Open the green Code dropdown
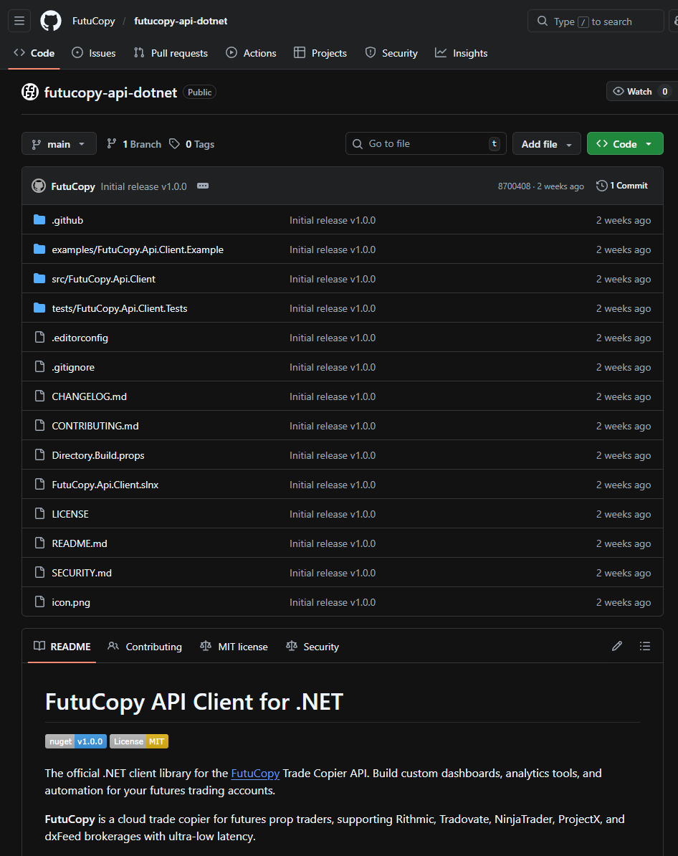This screenshot has height=856, width=678. (625, 143)
